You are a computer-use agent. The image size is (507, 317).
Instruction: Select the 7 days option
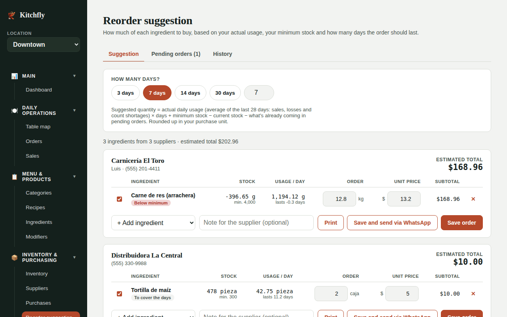click(x=157, y=93)
